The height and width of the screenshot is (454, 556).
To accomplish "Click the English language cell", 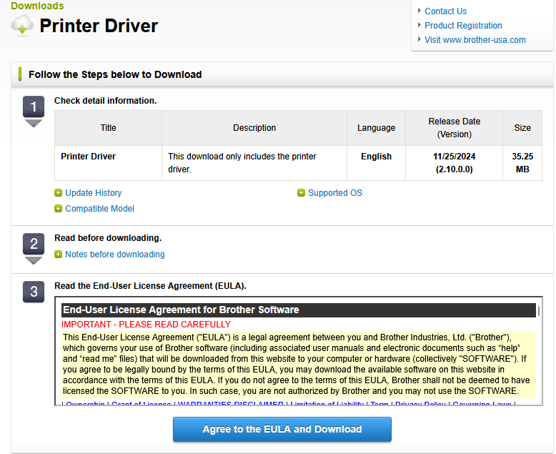I will pos(376,163).
